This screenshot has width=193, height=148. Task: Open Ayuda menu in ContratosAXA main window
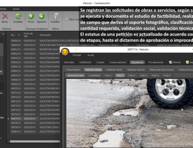click(x=16, y=9)
